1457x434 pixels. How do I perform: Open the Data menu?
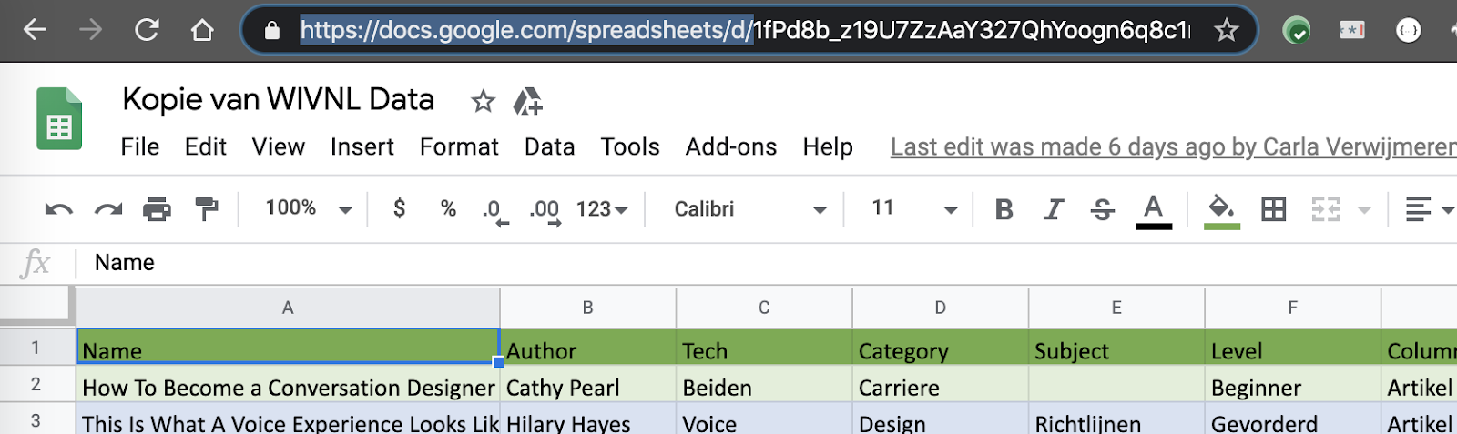(x=549, y=147)
